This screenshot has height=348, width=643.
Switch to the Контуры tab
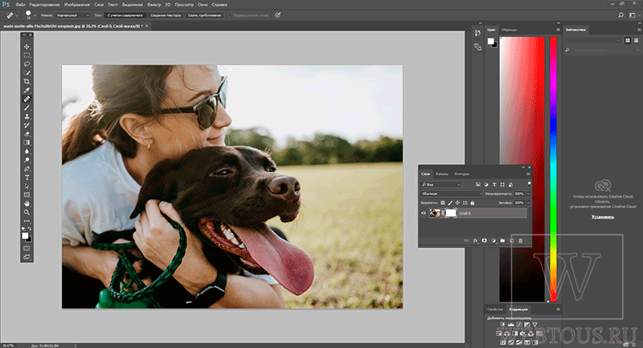click(461, 174)
